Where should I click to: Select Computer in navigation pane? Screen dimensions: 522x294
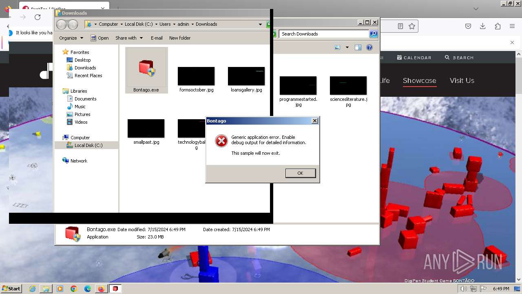click(x=80, y=138)
